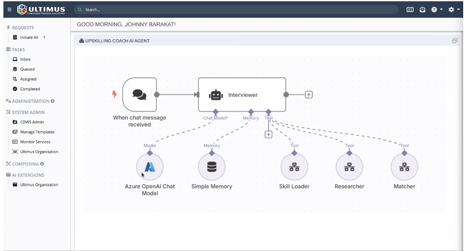Open the column layout view icon
The height and width of the screenshot is (251, 467).
[x=410, y=9]
